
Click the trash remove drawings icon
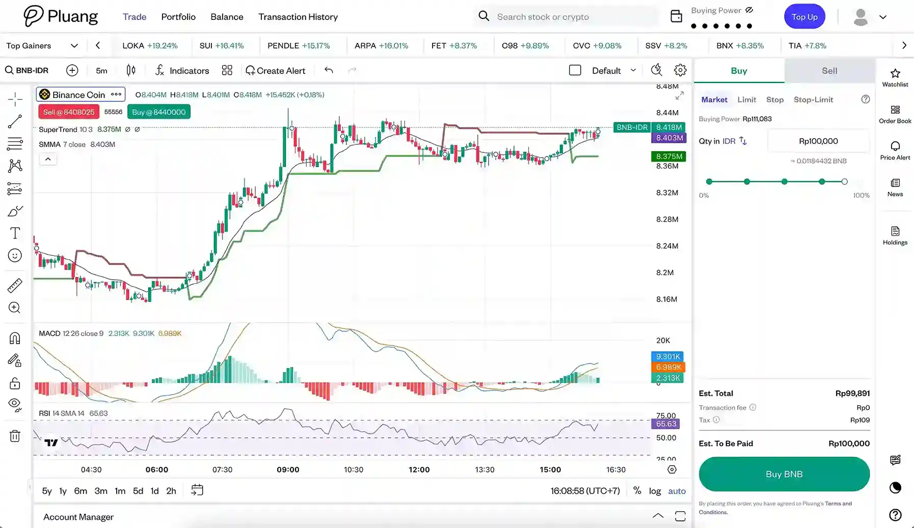(15, 436)
